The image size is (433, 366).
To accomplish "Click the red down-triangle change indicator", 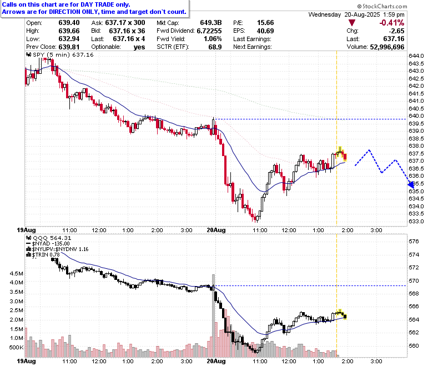I will 352,23.
